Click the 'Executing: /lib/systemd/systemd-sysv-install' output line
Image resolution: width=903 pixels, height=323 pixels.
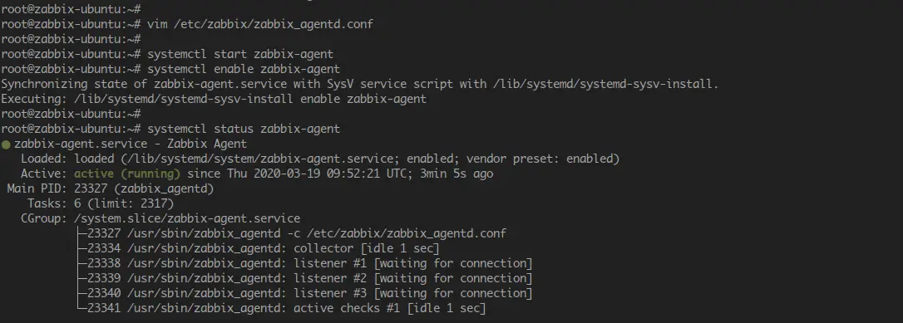[214, 99]
